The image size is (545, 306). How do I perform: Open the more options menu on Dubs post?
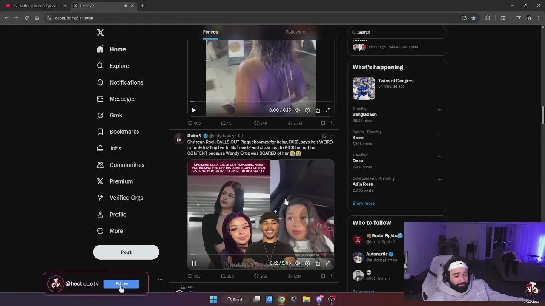pyautogui.click(x=332, y=136)
